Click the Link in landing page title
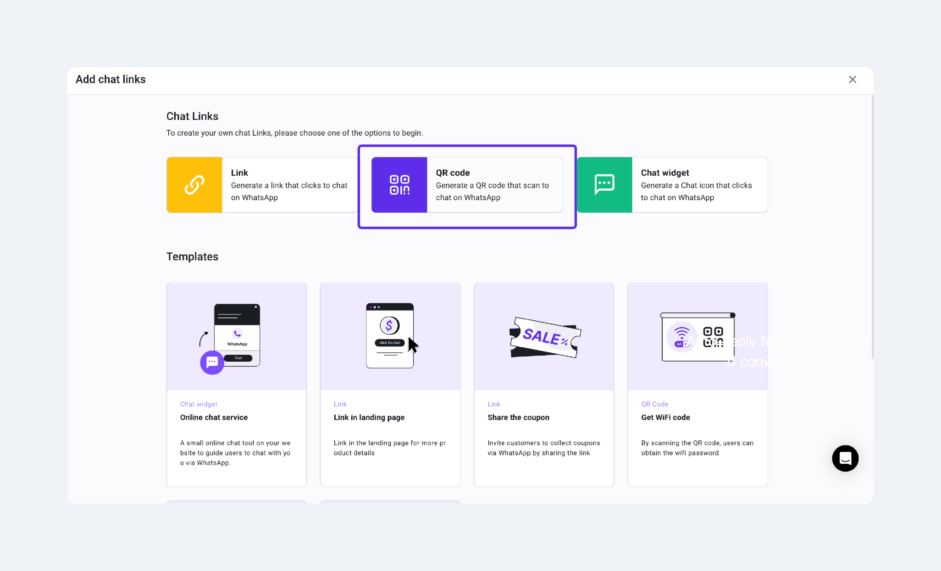The height and width of the screenshot is (571, 941). click(x=369, y=417)
